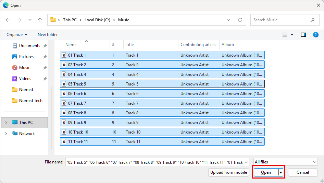
Task: Click the audio file icon of 05 Track 5
Action: [64, 84]
